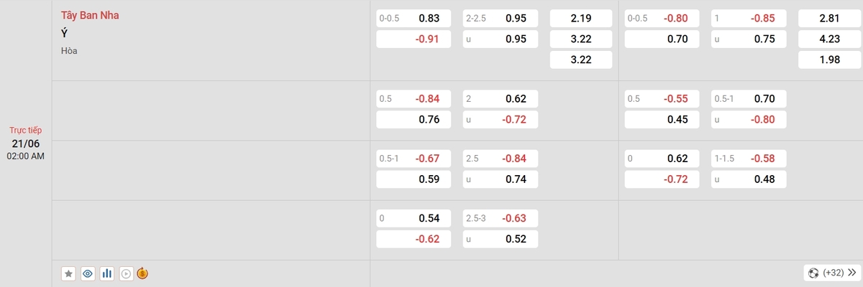Screen dimensions: 863x287
Task: Choose first-half over 1-1.5 odds -0.58
Action: coord(749,159)
